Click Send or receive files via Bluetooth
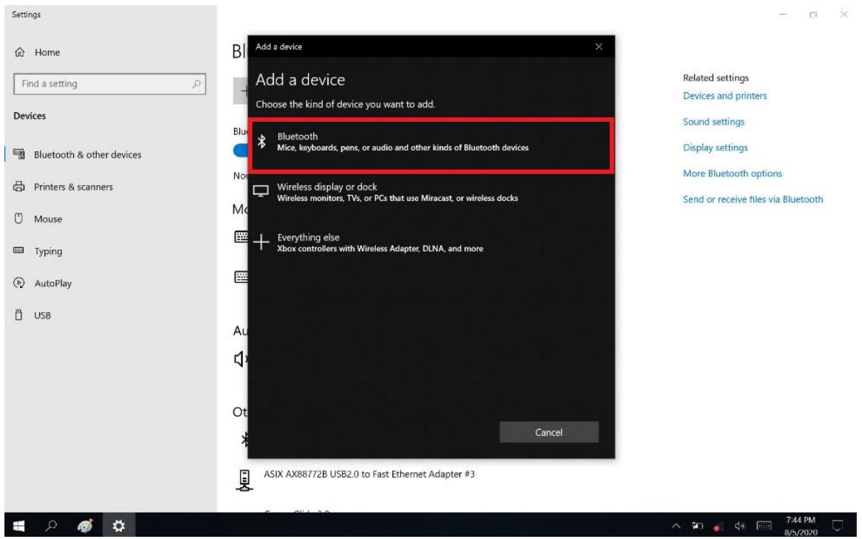 point(753,199)
